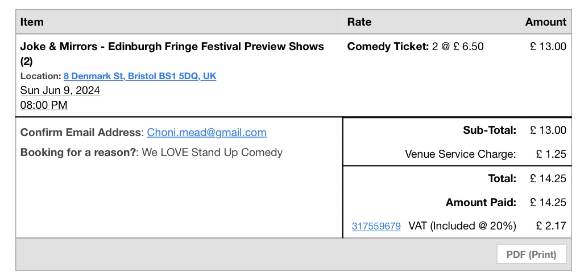Image resolution: width=580 pixels, height=279 pixels.
Task: Click the Rate column header
Action: pos(359,22)
